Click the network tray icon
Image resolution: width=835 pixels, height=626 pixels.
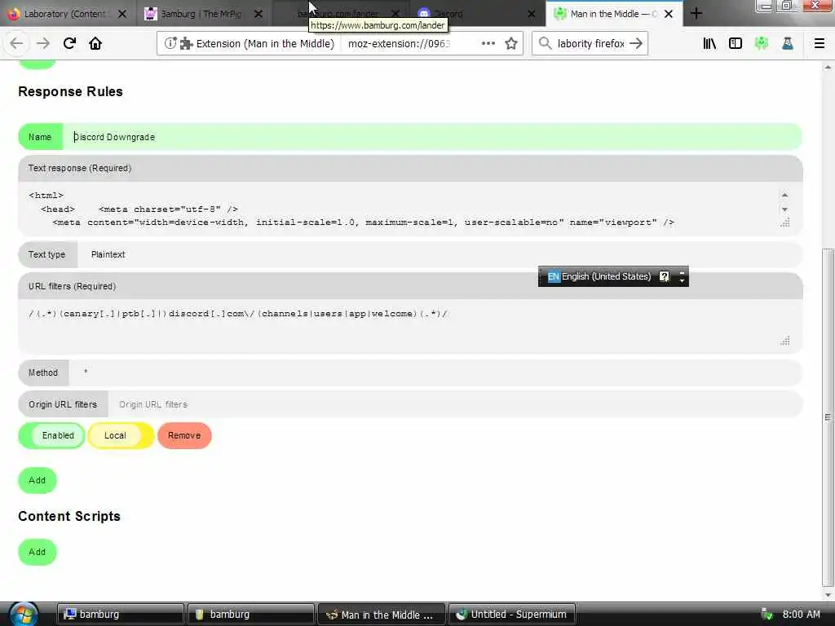(x=767, y=615)
